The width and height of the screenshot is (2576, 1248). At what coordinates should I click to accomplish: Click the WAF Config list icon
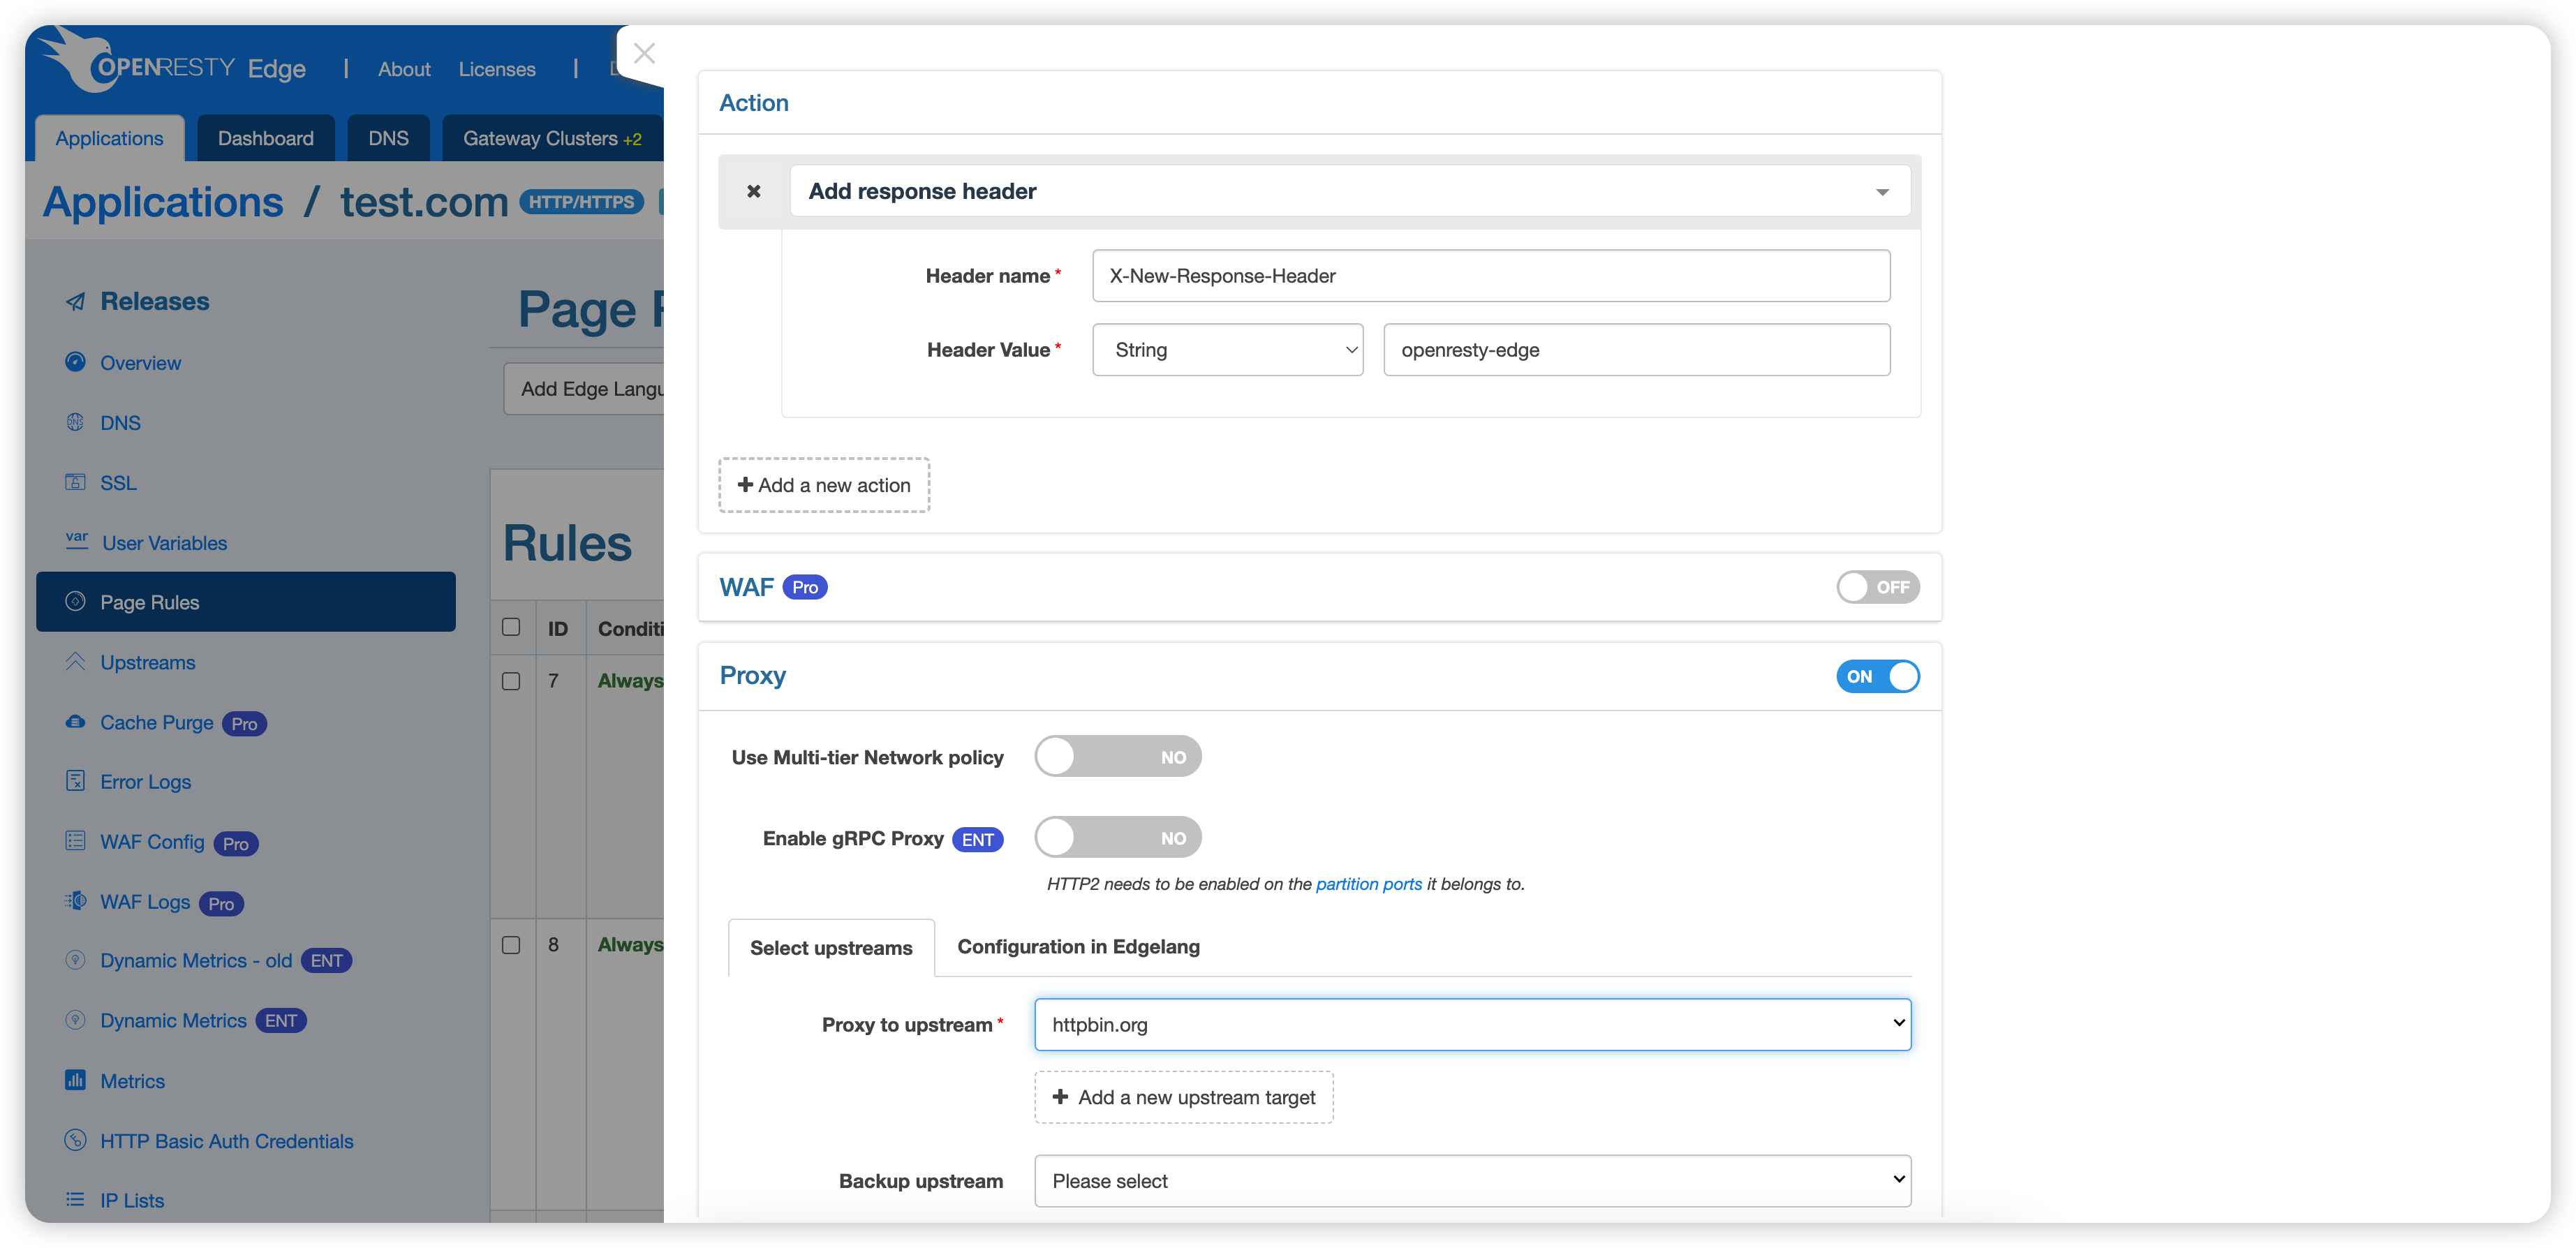[75, 841]
